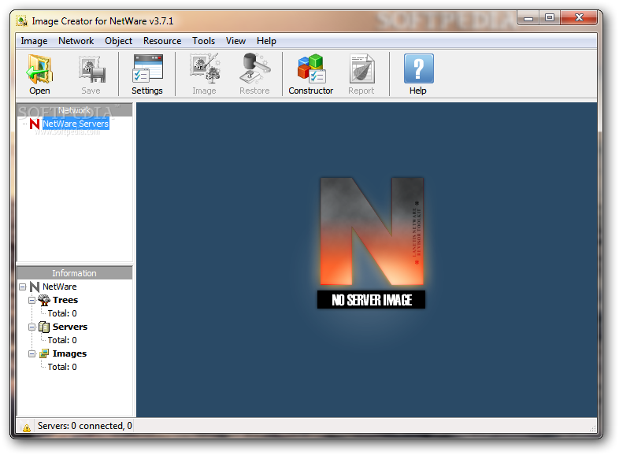Image resolution: width=619 pixels, height=455 pixels.
Task: Click the warning icon in status bar
Action: tap(27, 427)
